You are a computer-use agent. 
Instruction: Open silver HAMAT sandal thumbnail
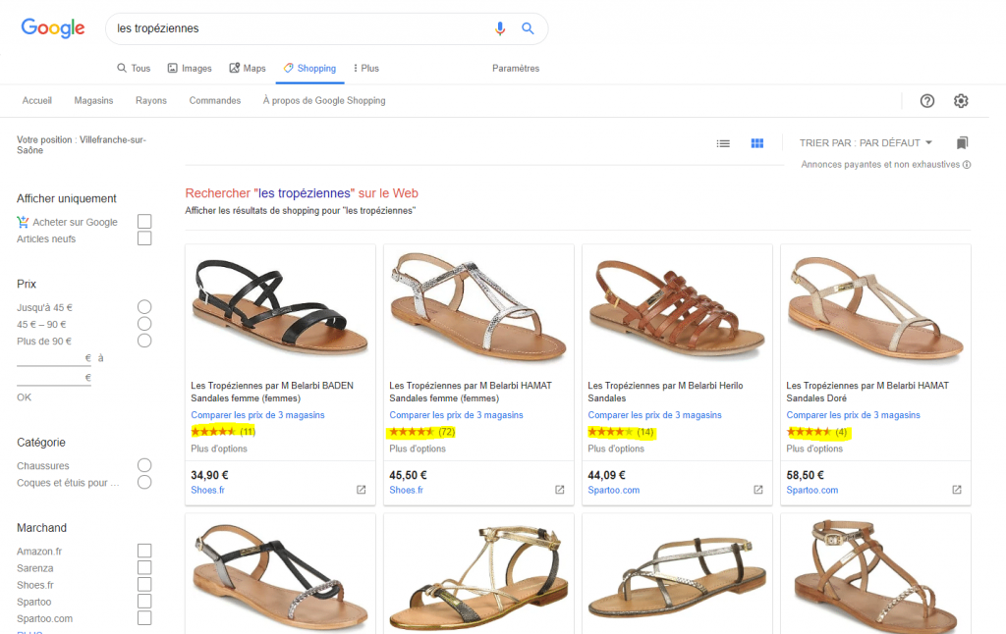click(x=478, y=307)
